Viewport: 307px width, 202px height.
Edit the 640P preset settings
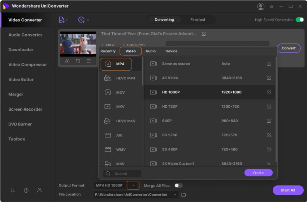269,121
